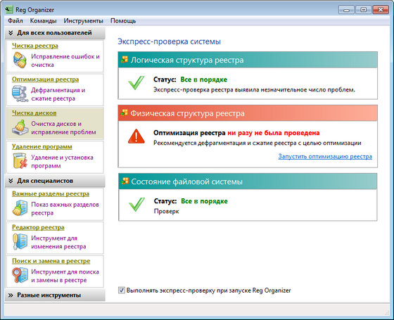Click the Редактор реестра screwdriver icon

tap(20, 242)
